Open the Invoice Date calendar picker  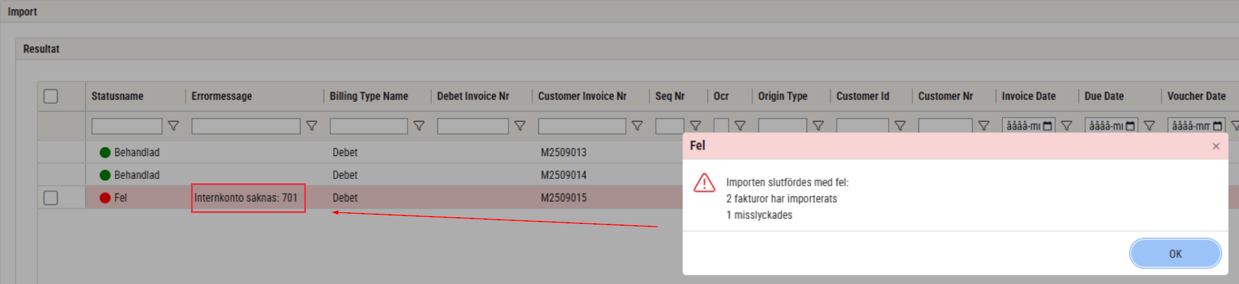click(1047, 126)
